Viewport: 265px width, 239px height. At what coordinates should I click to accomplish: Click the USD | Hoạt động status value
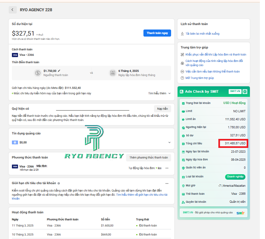tap(234, 103)
